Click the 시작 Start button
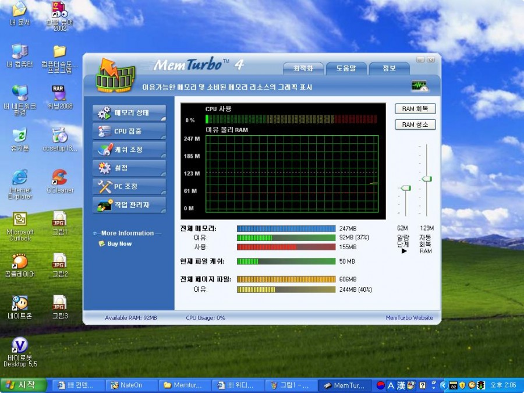Screen dimensions: 524x393 click(23, 385)
